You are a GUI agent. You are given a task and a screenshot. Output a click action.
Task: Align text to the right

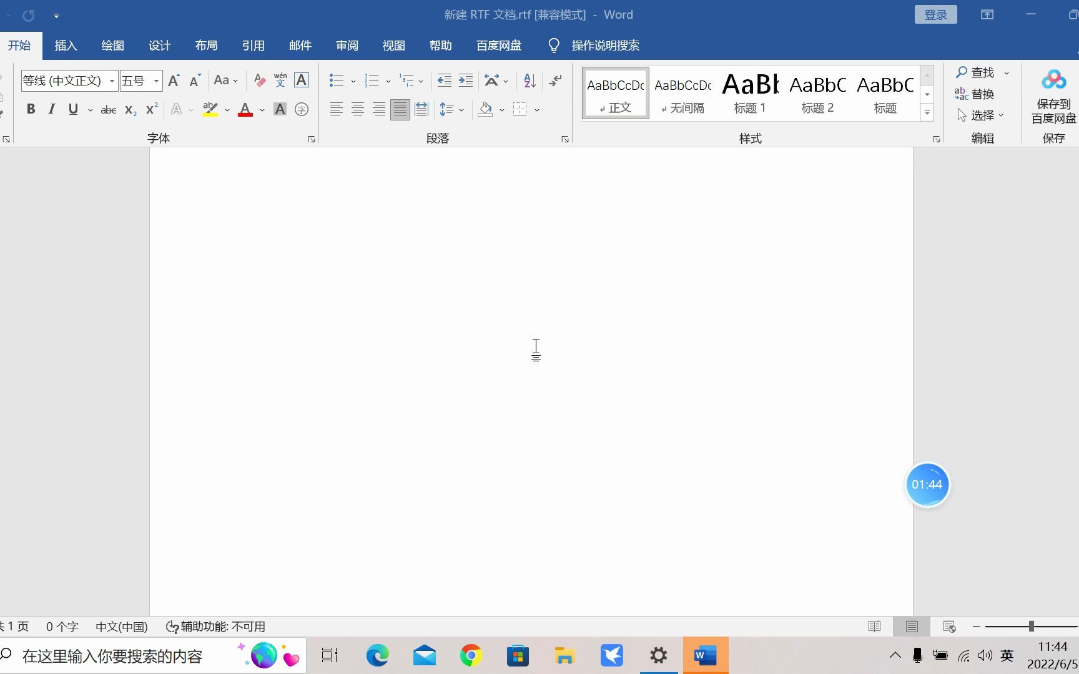pos(378,109)
